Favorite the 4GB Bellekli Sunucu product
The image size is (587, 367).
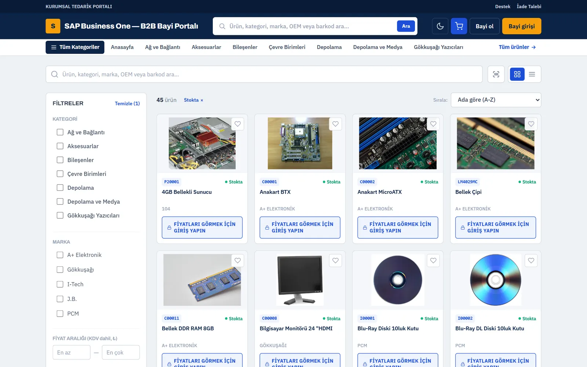tap(238, 124)
